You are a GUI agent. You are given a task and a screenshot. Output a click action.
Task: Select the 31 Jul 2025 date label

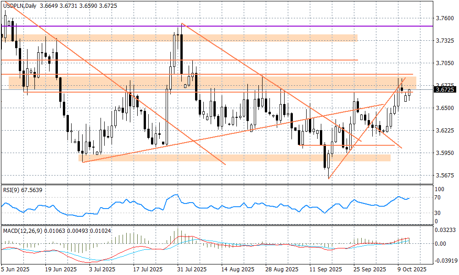tap(188, 269)
